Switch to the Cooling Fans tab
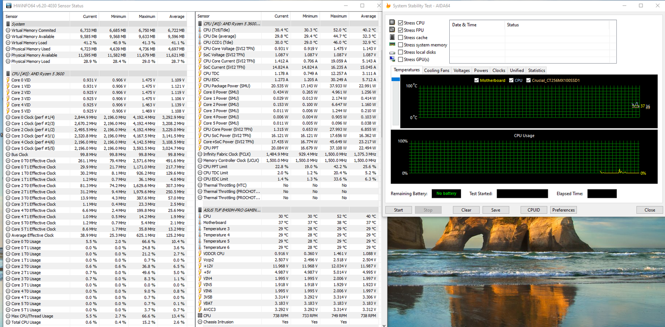 [436, 70]
